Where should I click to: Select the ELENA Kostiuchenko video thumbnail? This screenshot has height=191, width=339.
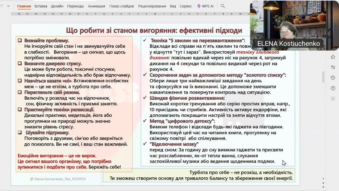pos(288,25)
